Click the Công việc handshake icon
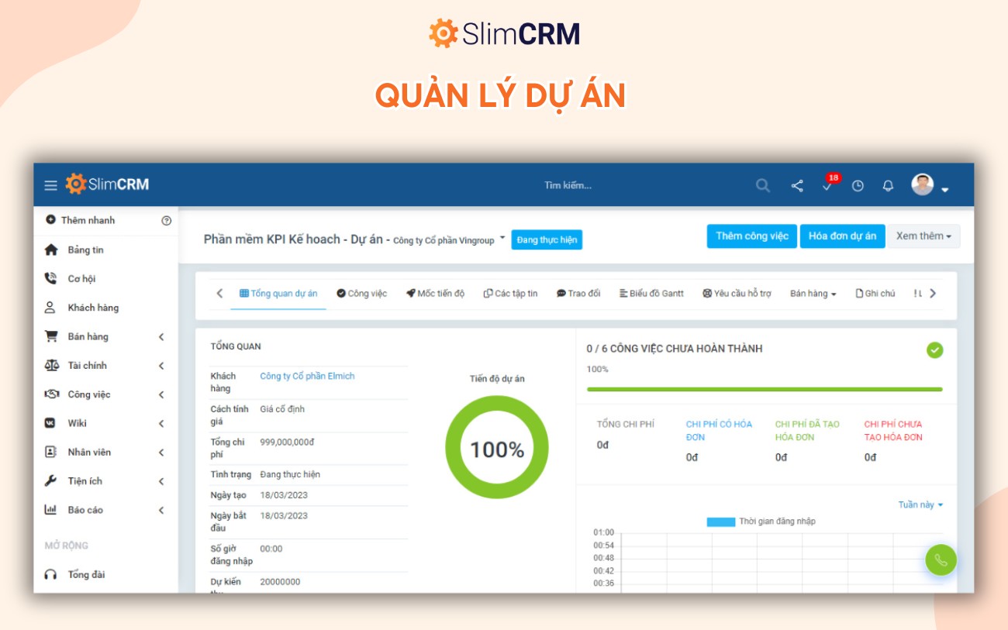1008x630 pixels. [51, 394]
